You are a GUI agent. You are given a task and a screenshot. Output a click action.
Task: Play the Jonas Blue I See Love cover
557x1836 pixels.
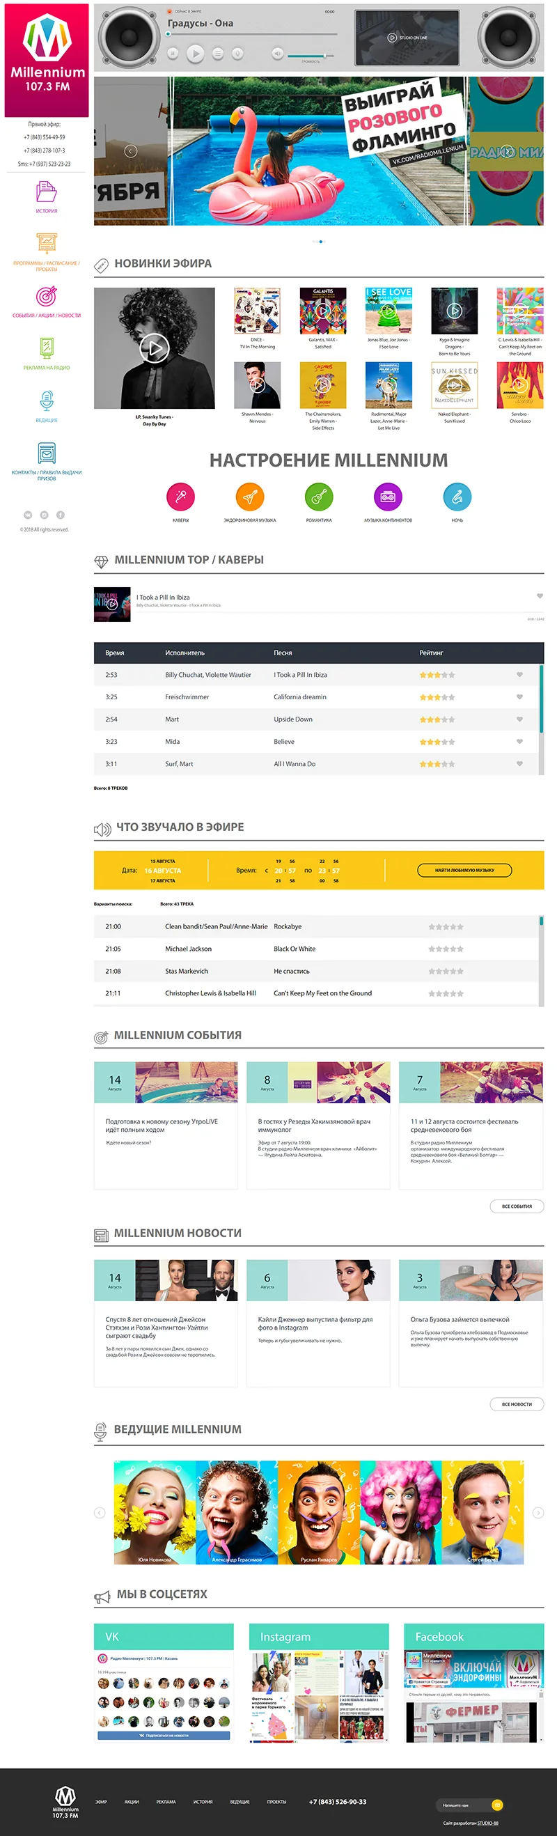389,311
